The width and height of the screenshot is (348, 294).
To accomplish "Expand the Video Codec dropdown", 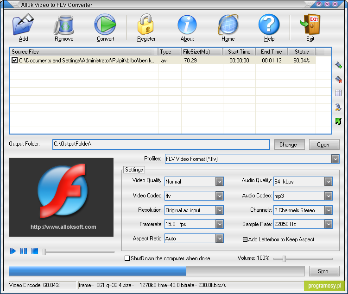I will point(219,196).
